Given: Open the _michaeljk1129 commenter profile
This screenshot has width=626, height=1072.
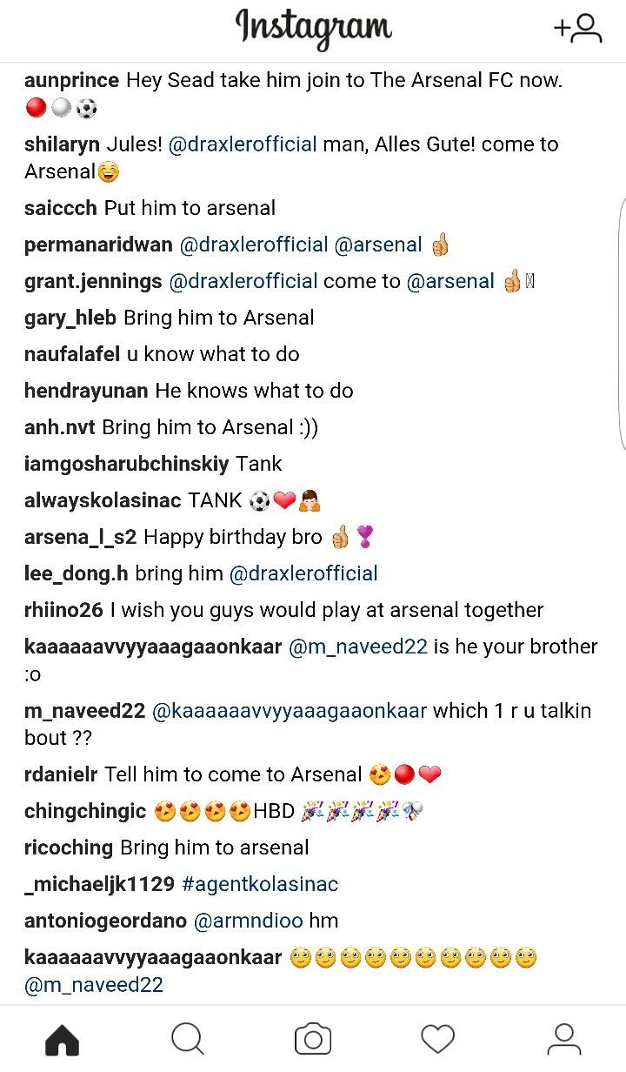Looking at the screenshot, I should pyautogui.click(x=100, y=884).
